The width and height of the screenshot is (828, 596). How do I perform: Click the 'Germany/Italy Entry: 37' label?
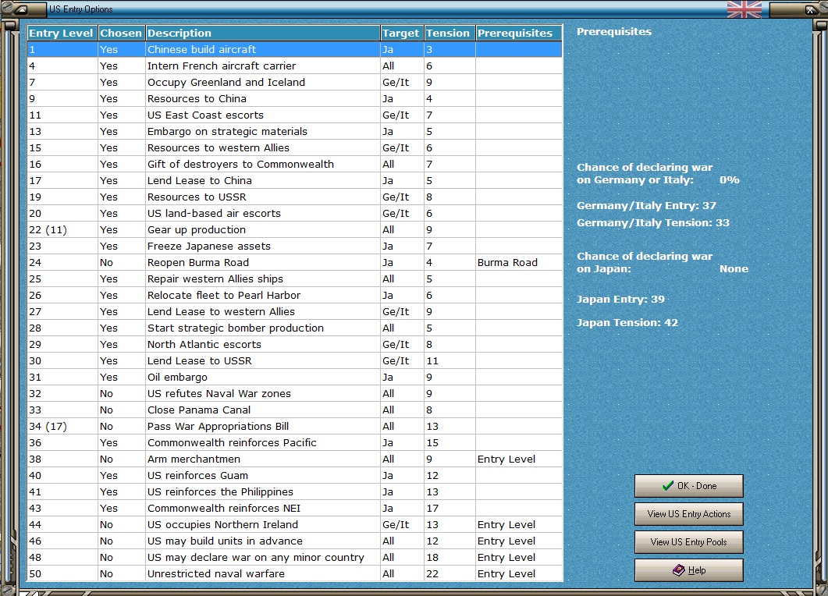tap(646, 206)
